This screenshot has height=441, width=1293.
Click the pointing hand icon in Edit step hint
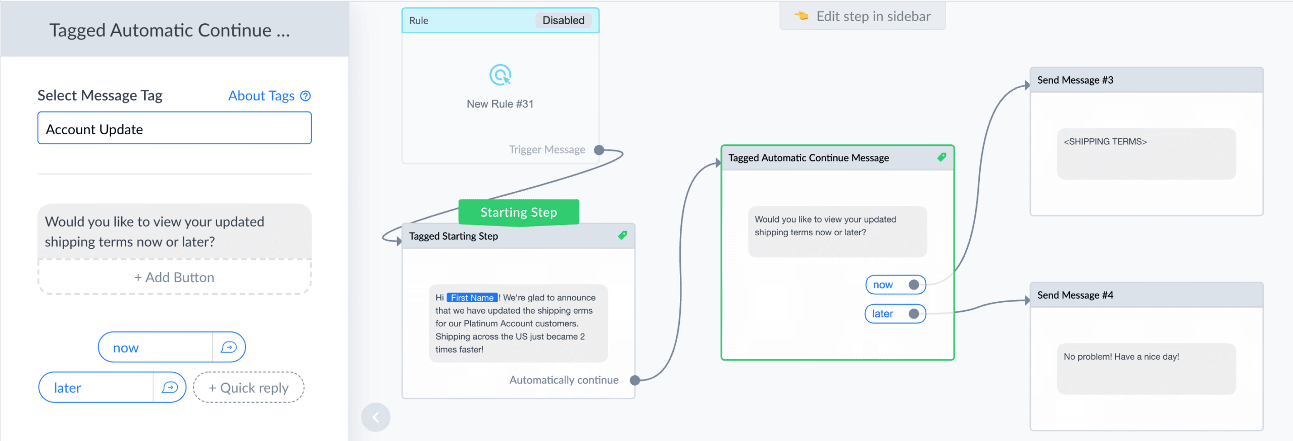pos(802,16)
